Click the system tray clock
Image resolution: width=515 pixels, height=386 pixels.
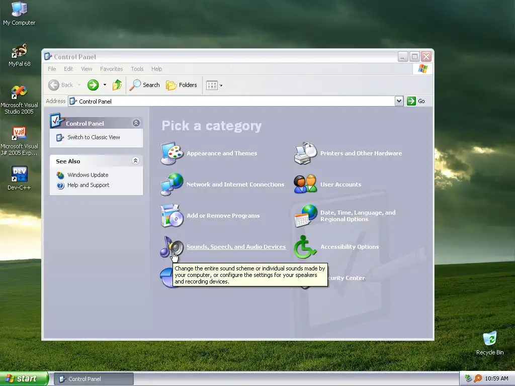(x=496, y=378)
